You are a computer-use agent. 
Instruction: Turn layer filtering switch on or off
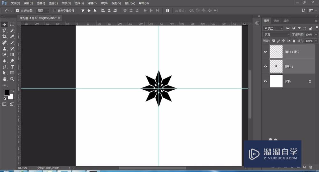coord(317,27)
